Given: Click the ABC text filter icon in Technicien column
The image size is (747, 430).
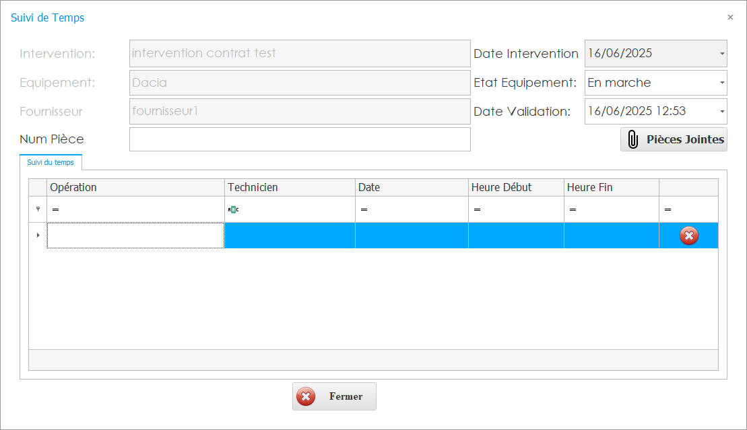Looking at the screenshot, I should pyautogui.click(x=234, y=209).
